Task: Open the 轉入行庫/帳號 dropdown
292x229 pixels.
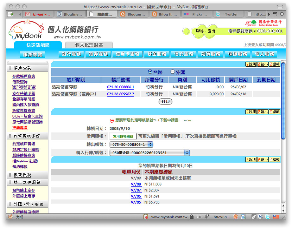Action: 149,153
